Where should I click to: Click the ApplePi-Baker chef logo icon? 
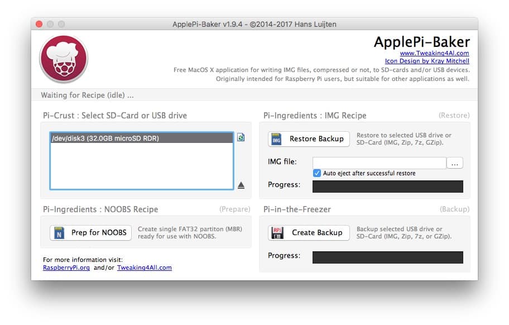(64, 59)
